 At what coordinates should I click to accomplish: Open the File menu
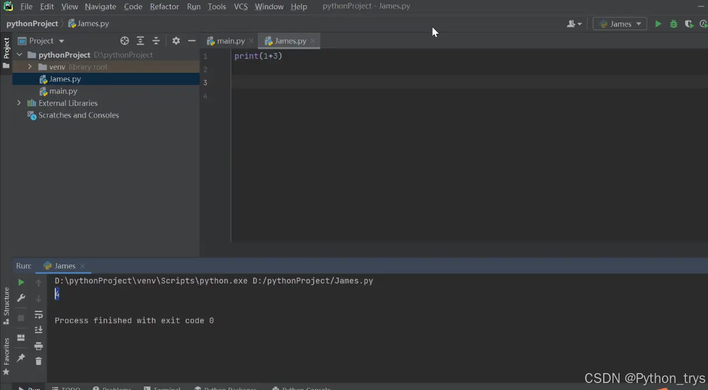coord(26,6)
